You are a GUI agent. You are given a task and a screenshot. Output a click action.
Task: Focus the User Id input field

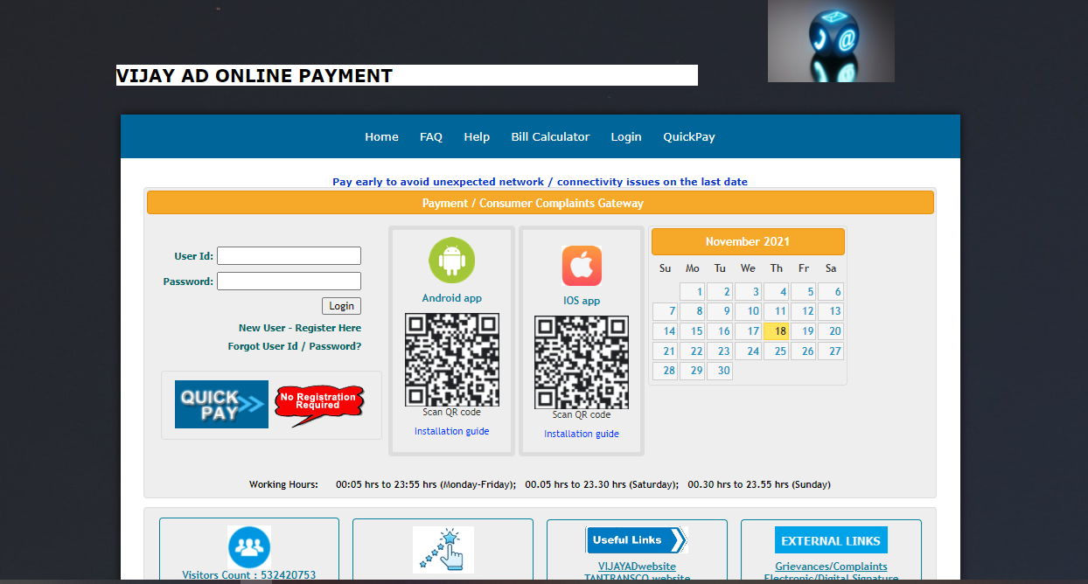click(289, 256)
